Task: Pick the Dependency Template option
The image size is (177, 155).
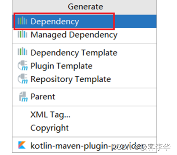Action: click(84, 53)
